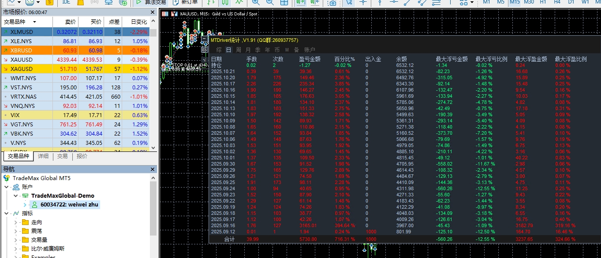Expand the 震荡 folder

tap(16, 231)
